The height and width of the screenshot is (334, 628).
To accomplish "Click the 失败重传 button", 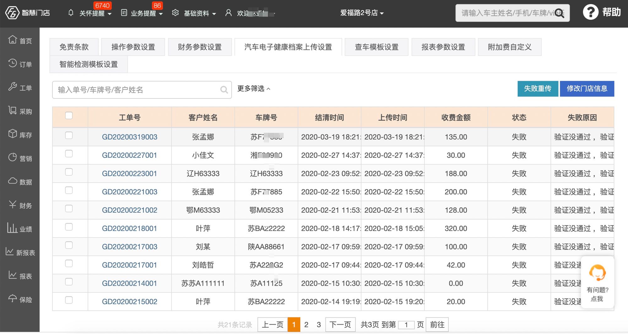I will click(x=538, y=89).
